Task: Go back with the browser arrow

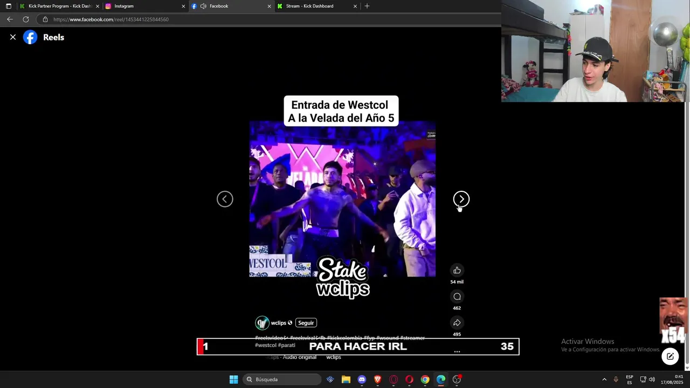Action: click(10, 19)
